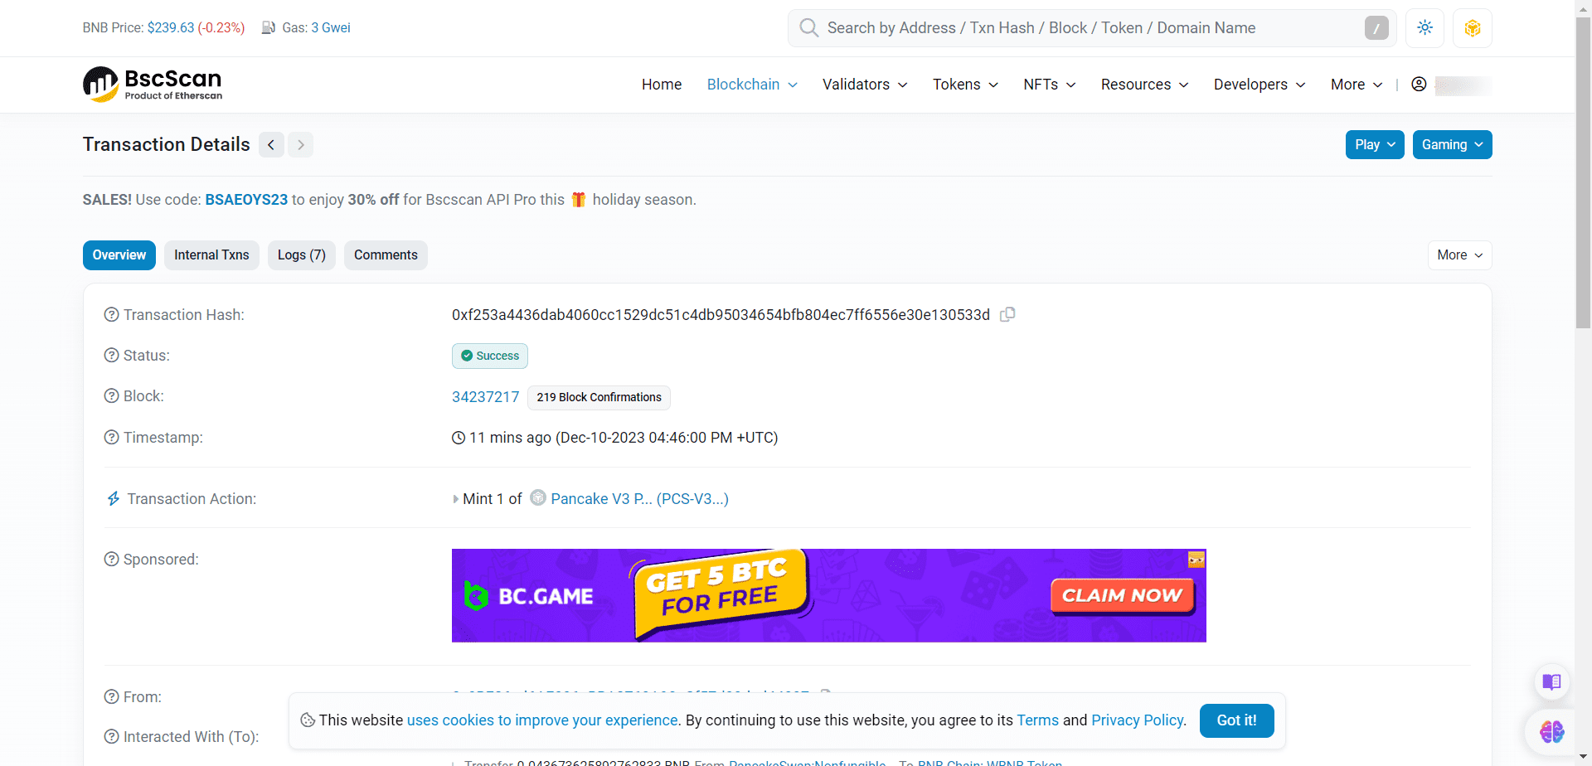Click the BSAEOYS23 promo code link

point(246,200)
